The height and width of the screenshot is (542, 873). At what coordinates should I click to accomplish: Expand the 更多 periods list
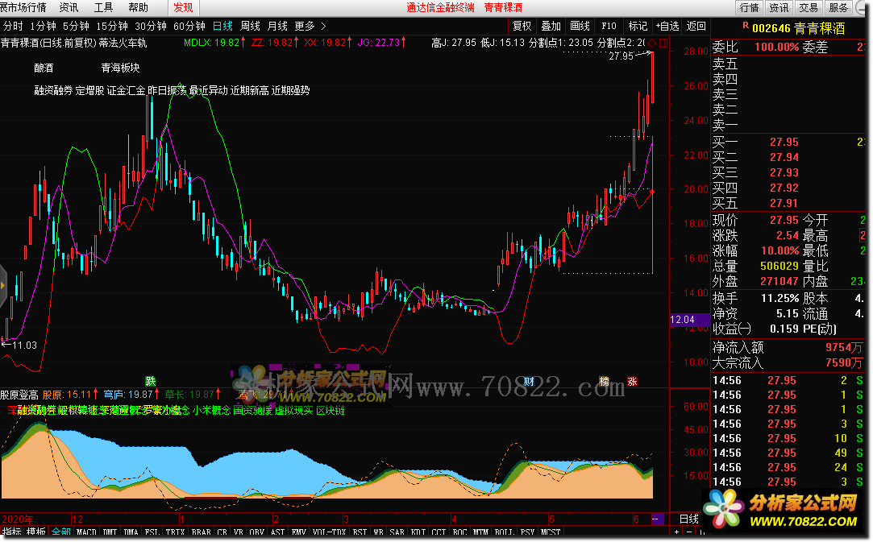point(310,26)
